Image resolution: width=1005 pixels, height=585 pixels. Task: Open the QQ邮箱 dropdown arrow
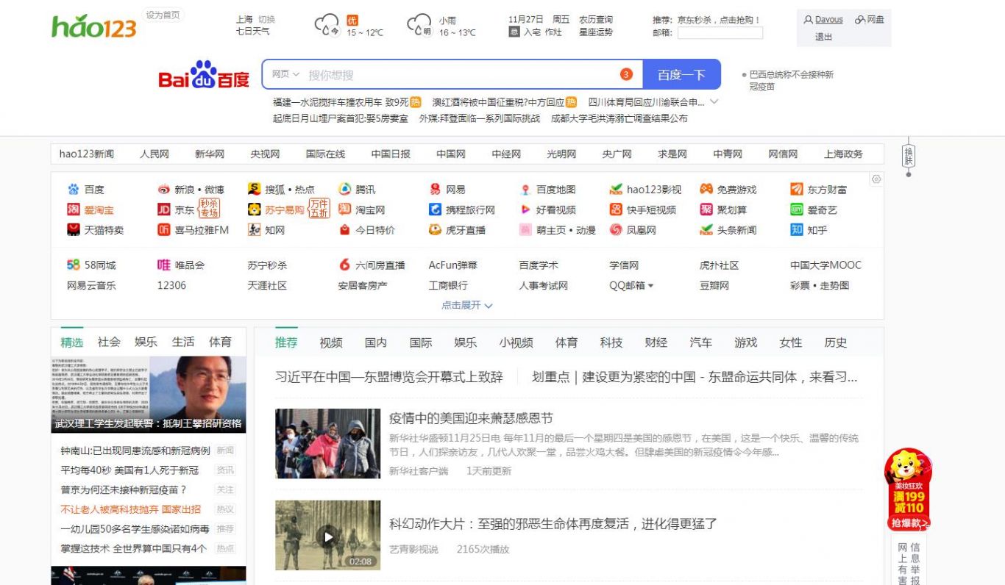coord(650,286)
